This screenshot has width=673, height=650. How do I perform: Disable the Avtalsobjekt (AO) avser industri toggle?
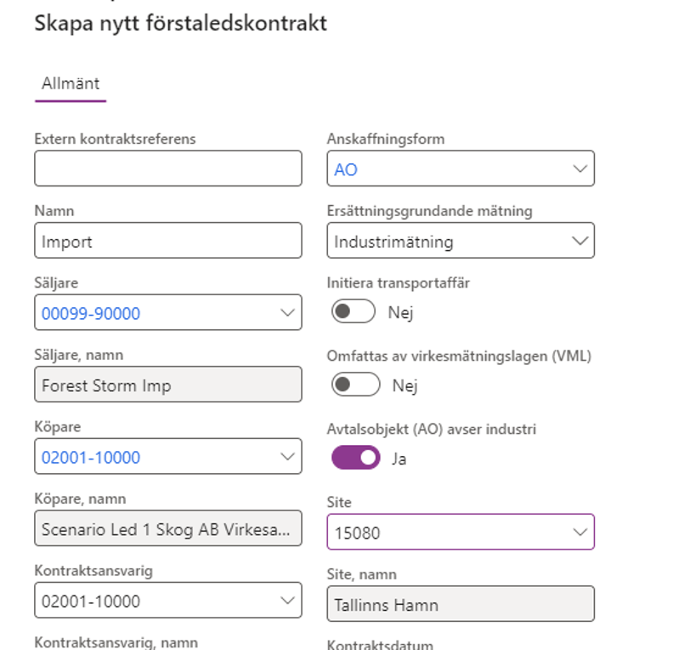354,458
